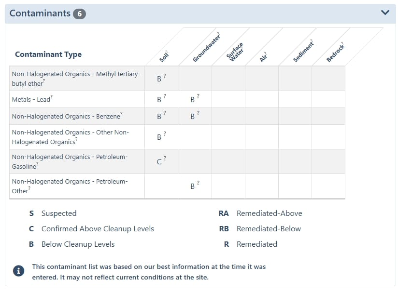This screenshot has width=398, height=293.
Task: Click help mark next to Bedrock column header
Action: point(342,43)
